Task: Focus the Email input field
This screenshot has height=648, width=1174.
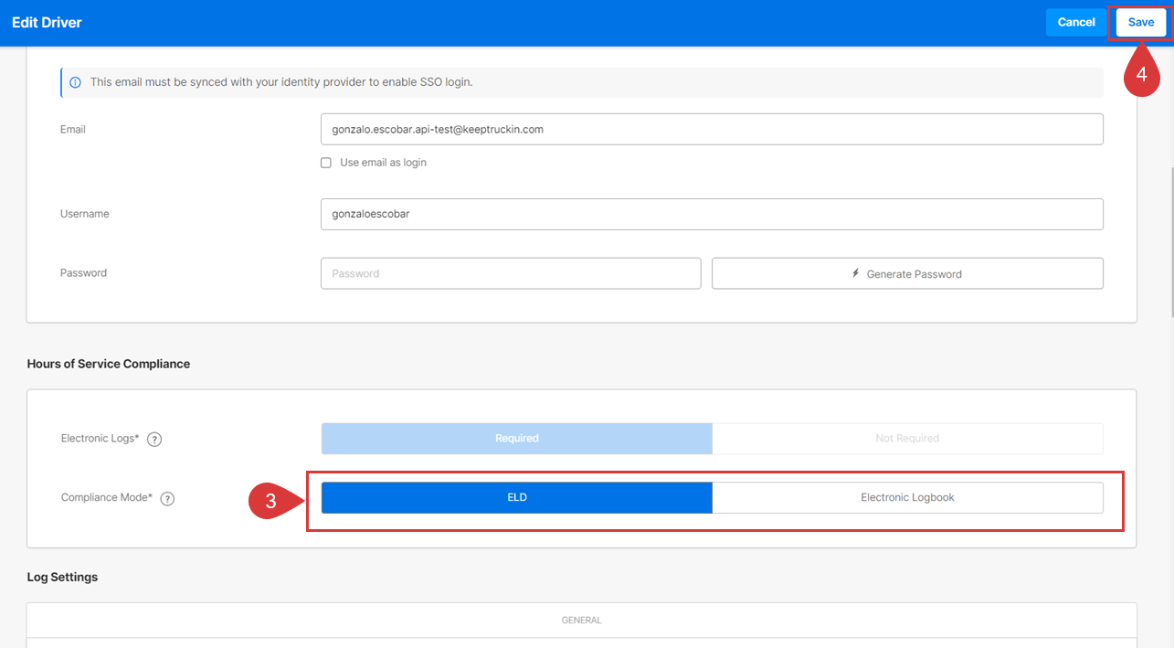Action: [712, 129]
